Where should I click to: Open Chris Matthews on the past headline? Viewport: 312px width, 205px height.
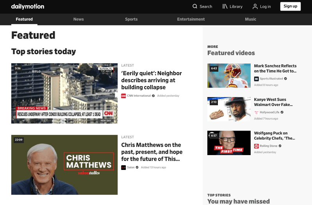[x=152, y=152]
